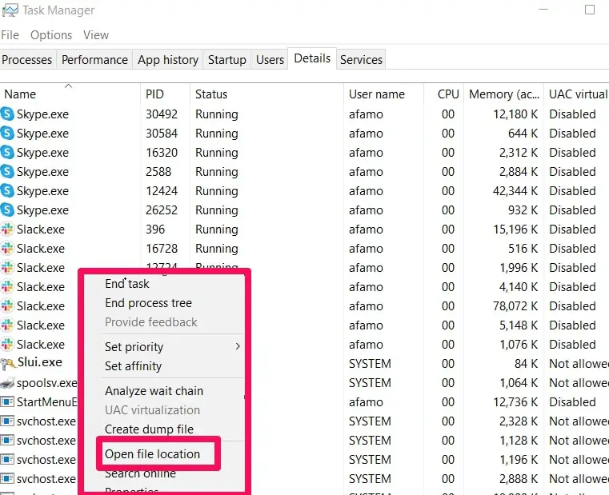
Task: Switch to the Services tab
Action: click(361, 60)
